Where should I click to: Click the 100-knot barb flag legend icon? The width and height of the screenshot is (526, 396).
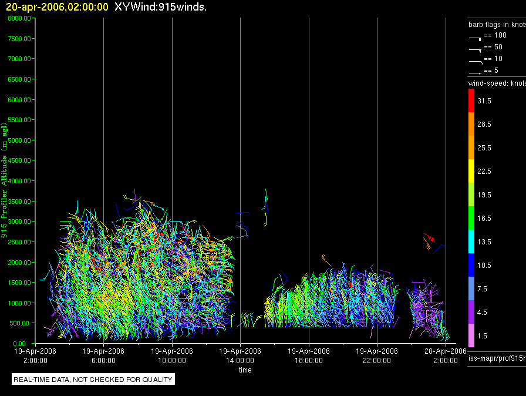click(x=475, y=39)
